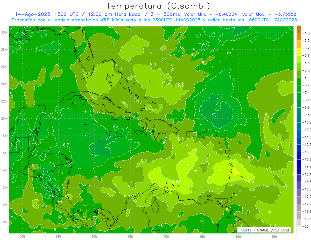Click the '-15.8' color scale label
Viewport: 311px width, 240px height.
pyautogui.click(x=307, y=181)
